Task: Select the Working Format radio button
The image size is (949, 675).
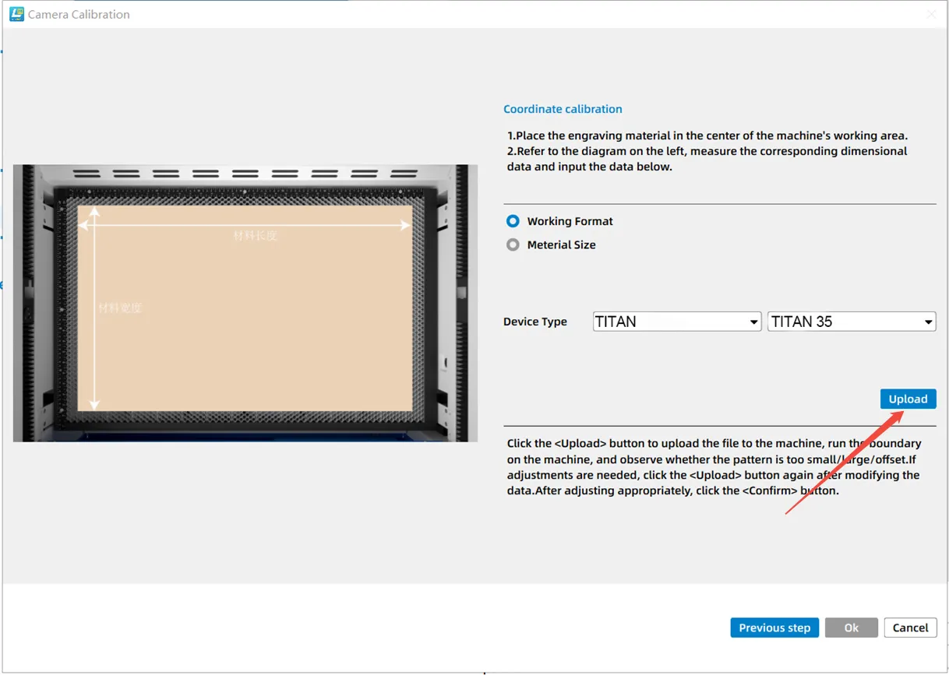Action: click(x=513, y=221)
